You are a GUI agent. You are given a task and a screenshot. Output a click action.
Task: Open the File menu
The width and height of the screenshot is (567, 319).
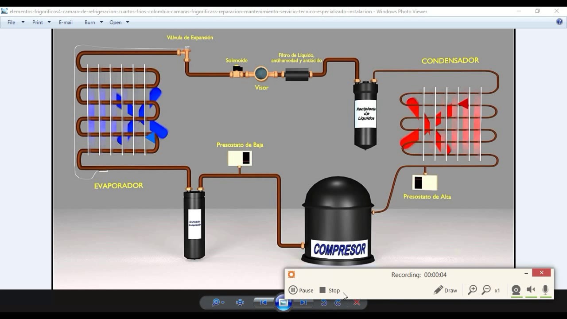click(12, 22)
